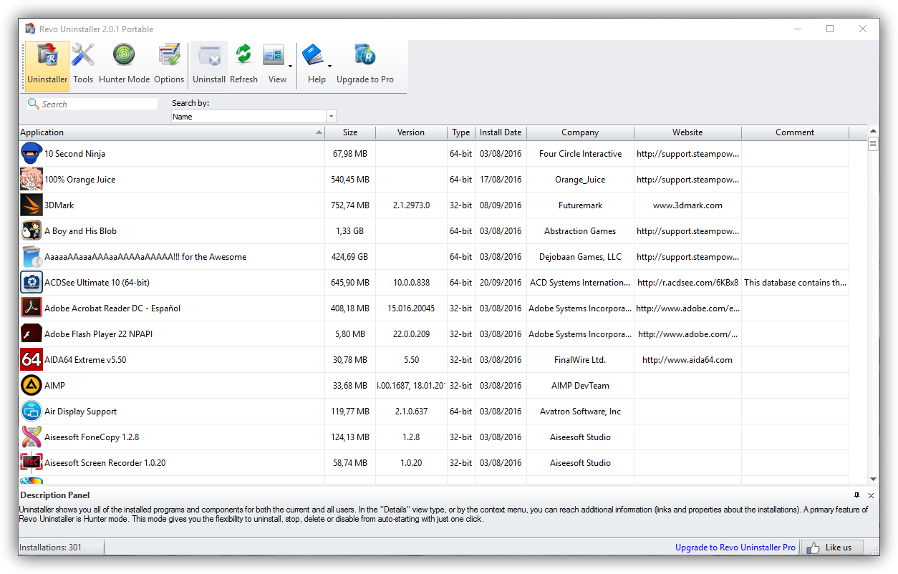The image size is (898, 574).
Task: Sort by the Type column header
Action: pos(461,132)
